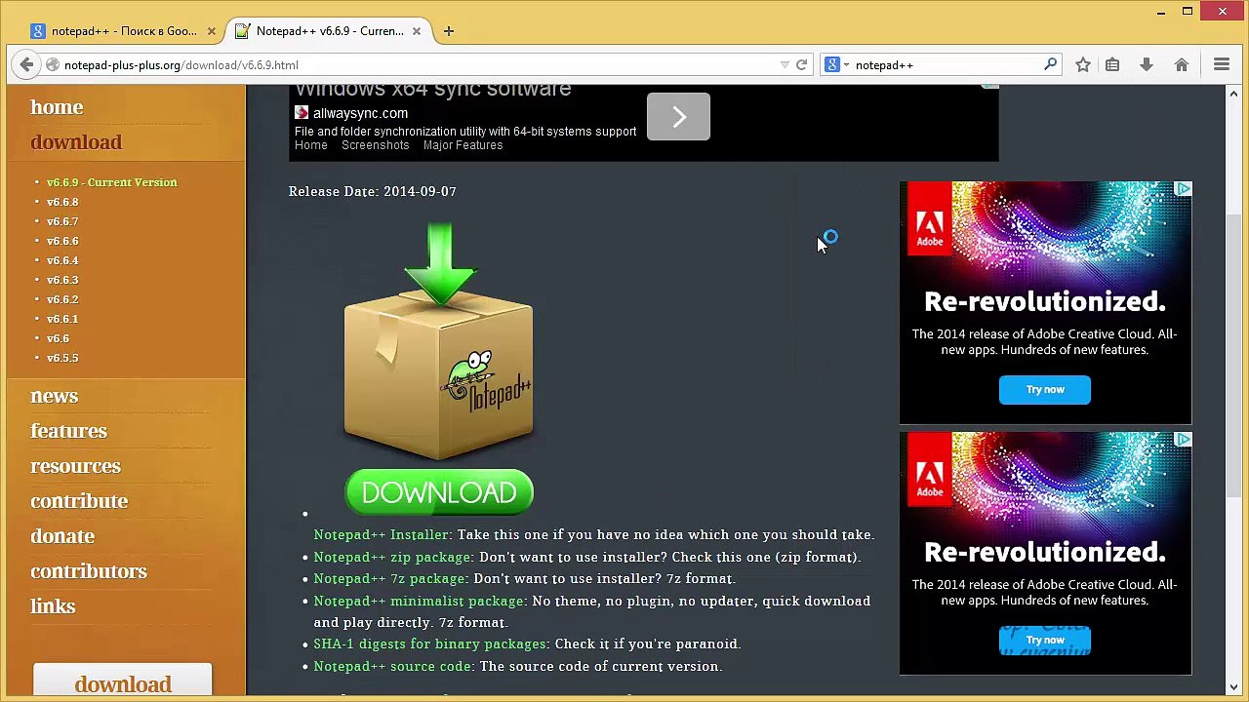Open the downloads arrow icon

1147,64
